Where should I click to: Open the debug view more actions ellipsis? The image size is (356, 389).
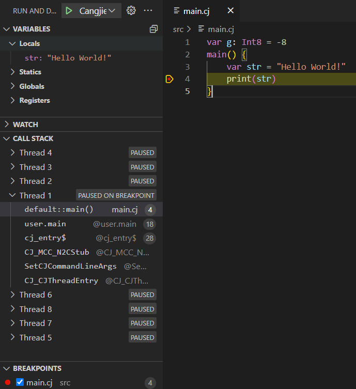coord(148,11)
